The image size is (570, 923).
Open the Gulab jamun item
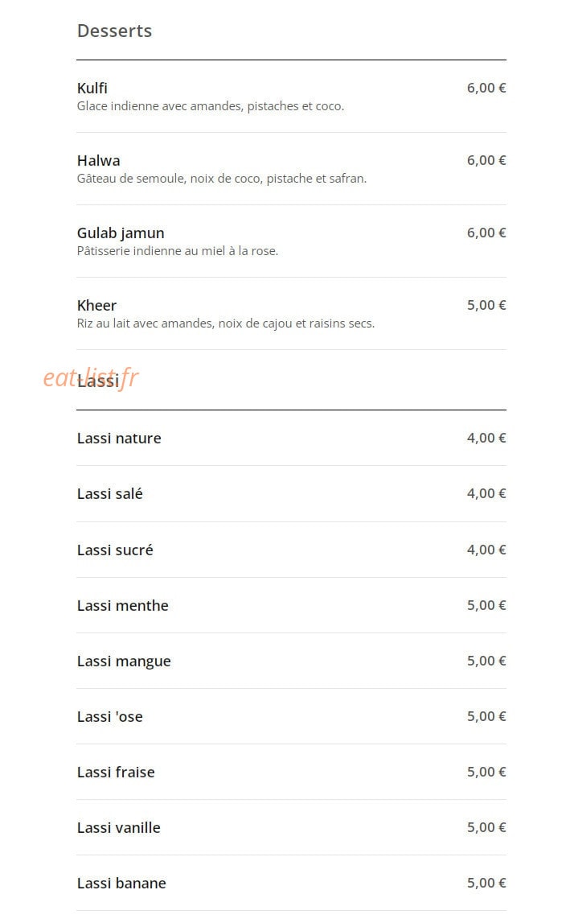[291, 241]
